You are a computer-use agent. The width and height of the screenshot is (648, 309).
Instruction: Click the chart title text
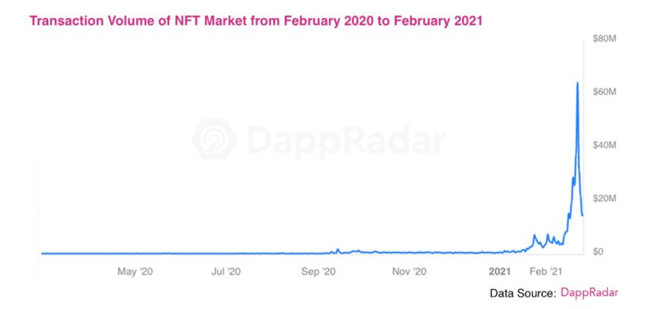click(x=256, y=21)
